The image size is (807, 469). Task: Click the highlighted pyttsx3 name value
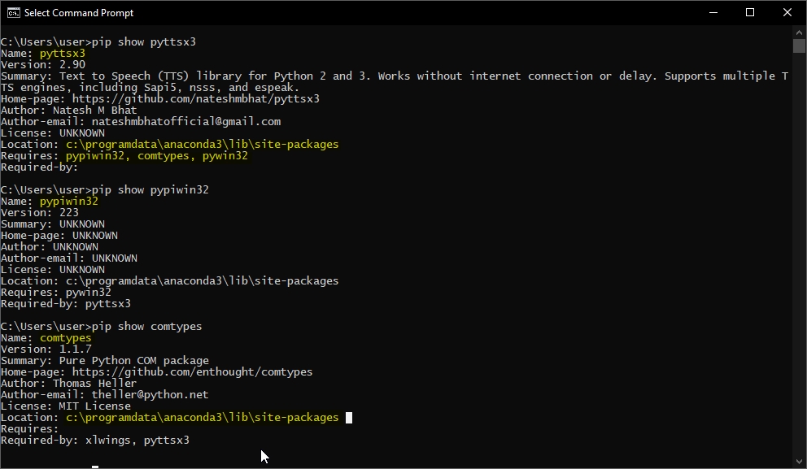coord(62,54)
